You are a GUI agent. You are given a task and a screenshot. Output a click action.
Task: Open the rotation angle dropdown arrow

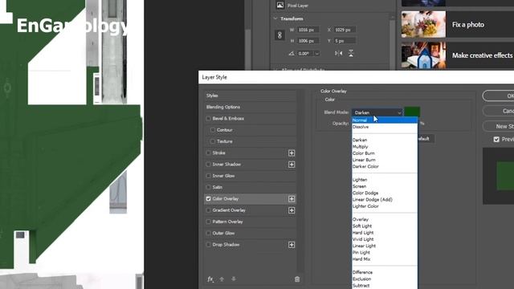click(317, 54)
